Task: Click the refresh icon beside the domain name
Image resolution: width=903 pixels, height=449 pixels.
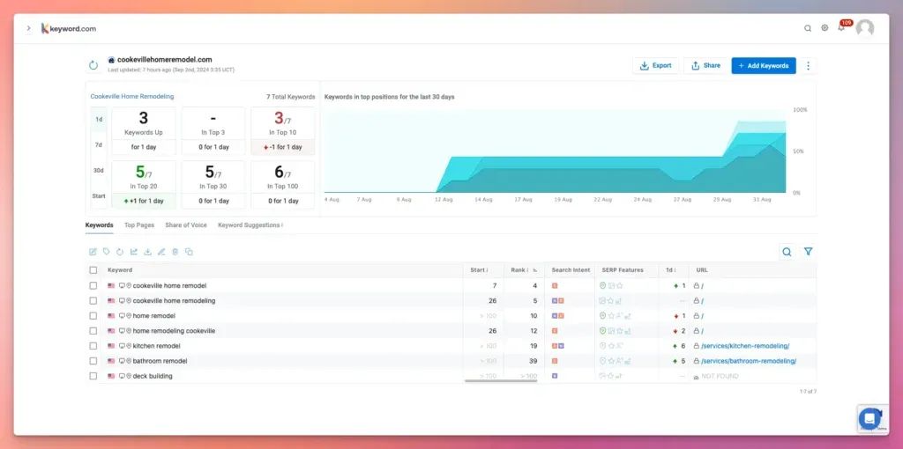Action: click(x=93, y=64)
